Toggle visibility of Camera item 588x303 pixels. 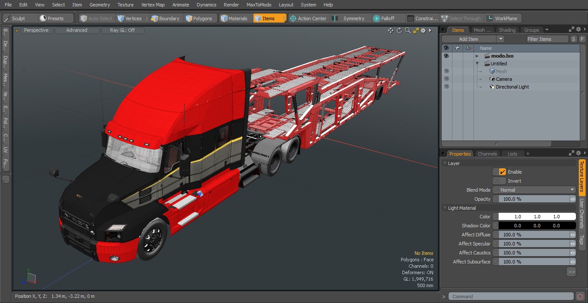[x=446, y=79]
